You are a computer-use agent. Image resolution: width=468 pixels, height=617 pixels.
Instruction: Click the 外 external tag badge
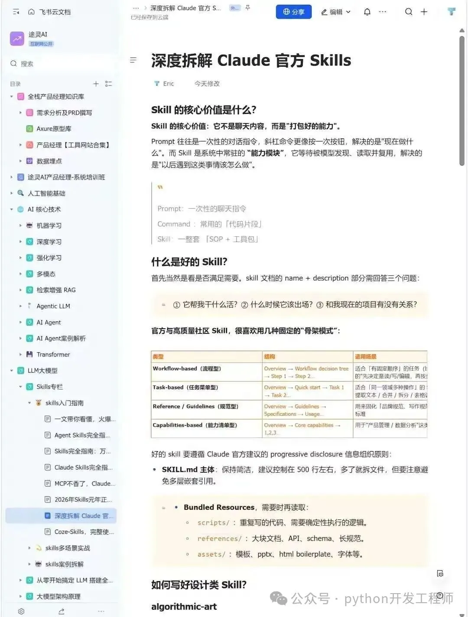235,8
